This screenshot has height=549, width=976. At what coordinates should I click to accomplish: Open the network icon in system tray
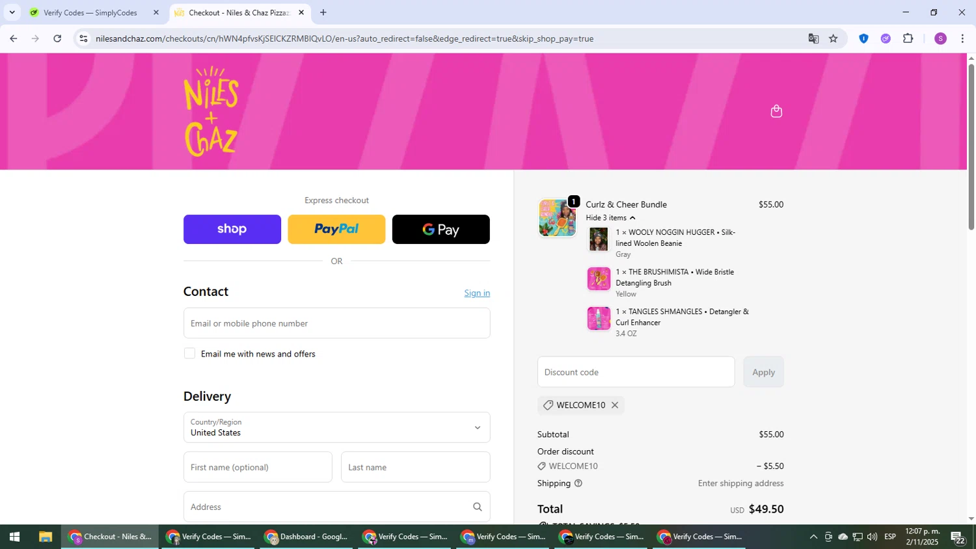pos(858,537)
